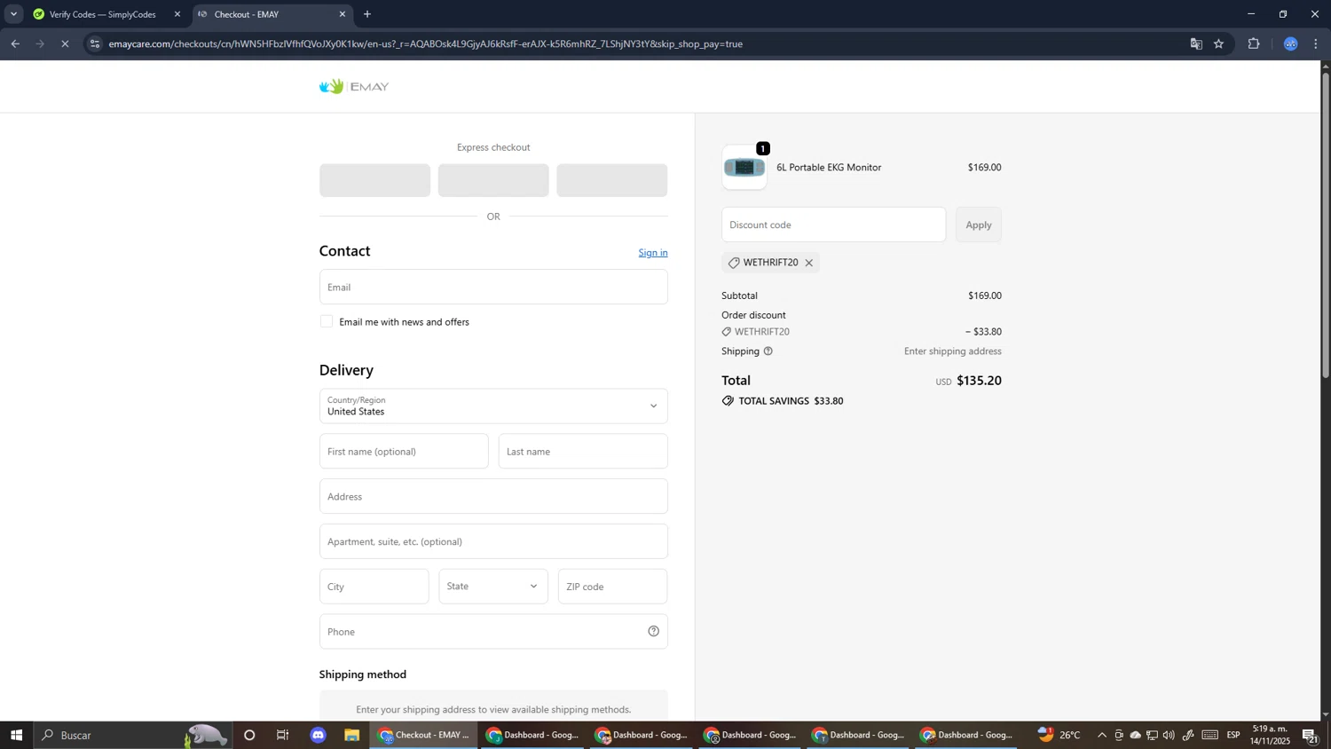Open Discord from taskbar
This screenshot has width=1331, height=749.
(319, 735)
